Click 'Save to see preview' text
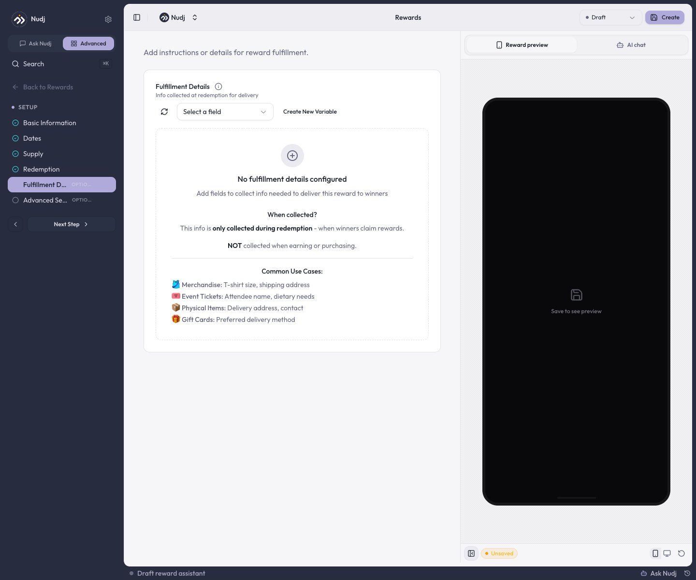The height and width of the screenshot is (580, 696). point(576,311)
